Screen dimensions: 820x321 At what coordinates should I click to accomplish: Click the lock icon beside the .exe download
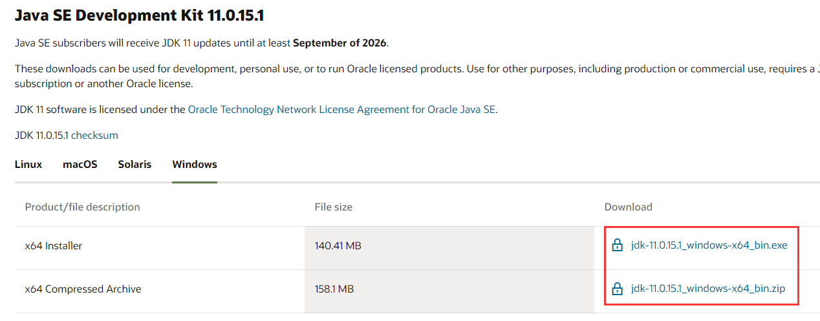click(617, 245)
